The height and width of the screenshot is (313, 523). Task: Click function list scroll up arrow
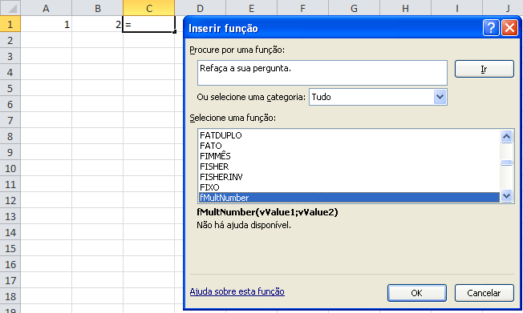[x=507, y=136]
